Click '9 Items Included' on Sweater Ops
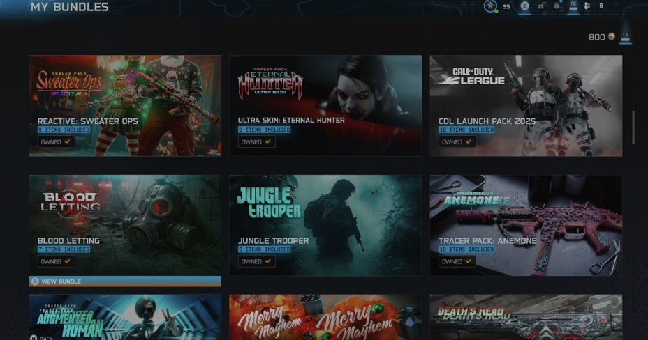The height and width of the screenshot is (340, 648). pos(64,130)
